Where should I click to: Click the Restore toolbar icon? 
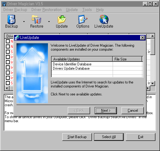tap(36, 20)
